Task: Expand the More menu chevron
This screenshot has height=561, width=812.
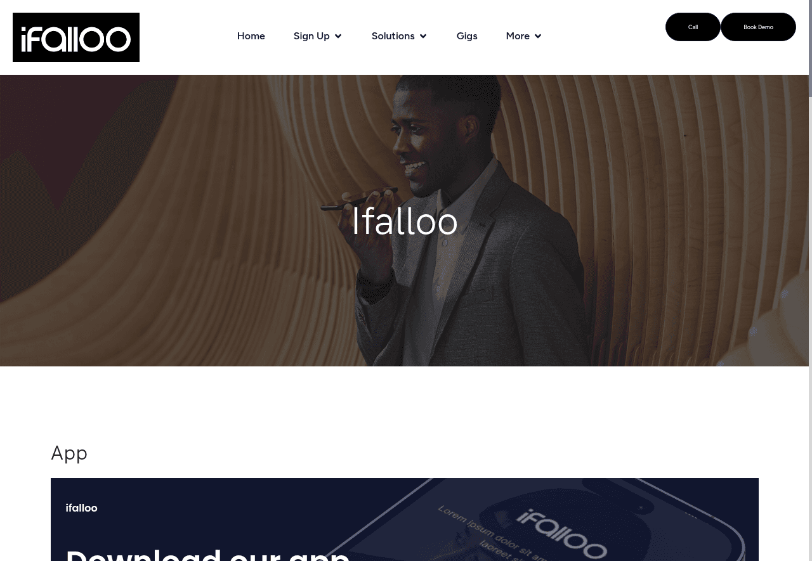Action: (538, 36)
